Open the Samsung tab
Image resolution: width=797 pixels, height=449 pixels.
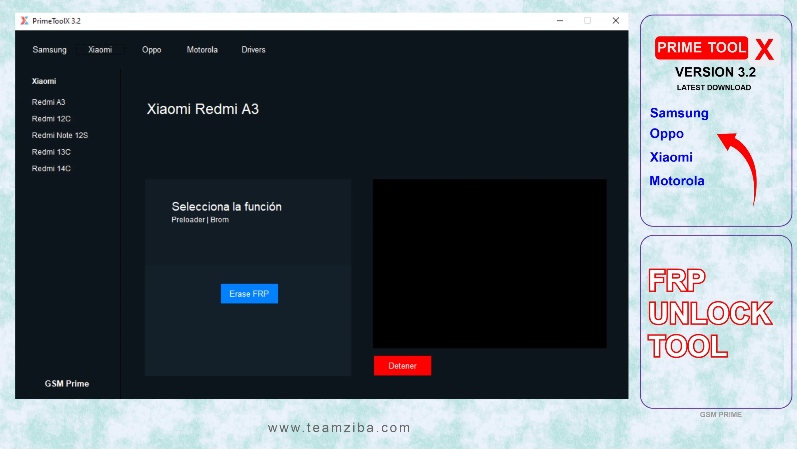[50, 50]
